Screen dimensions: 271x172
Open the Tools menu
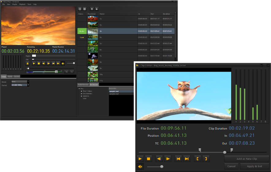[29, 4]
